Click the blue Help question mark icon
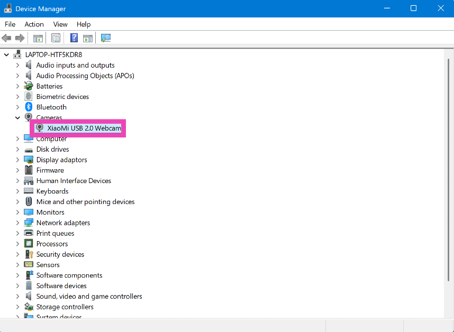This screenshot has width=454, height=332. click(74, 38)
